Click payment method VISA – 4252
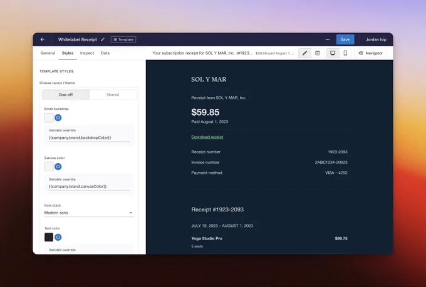 pyautogui.click(x=336, y=173)
